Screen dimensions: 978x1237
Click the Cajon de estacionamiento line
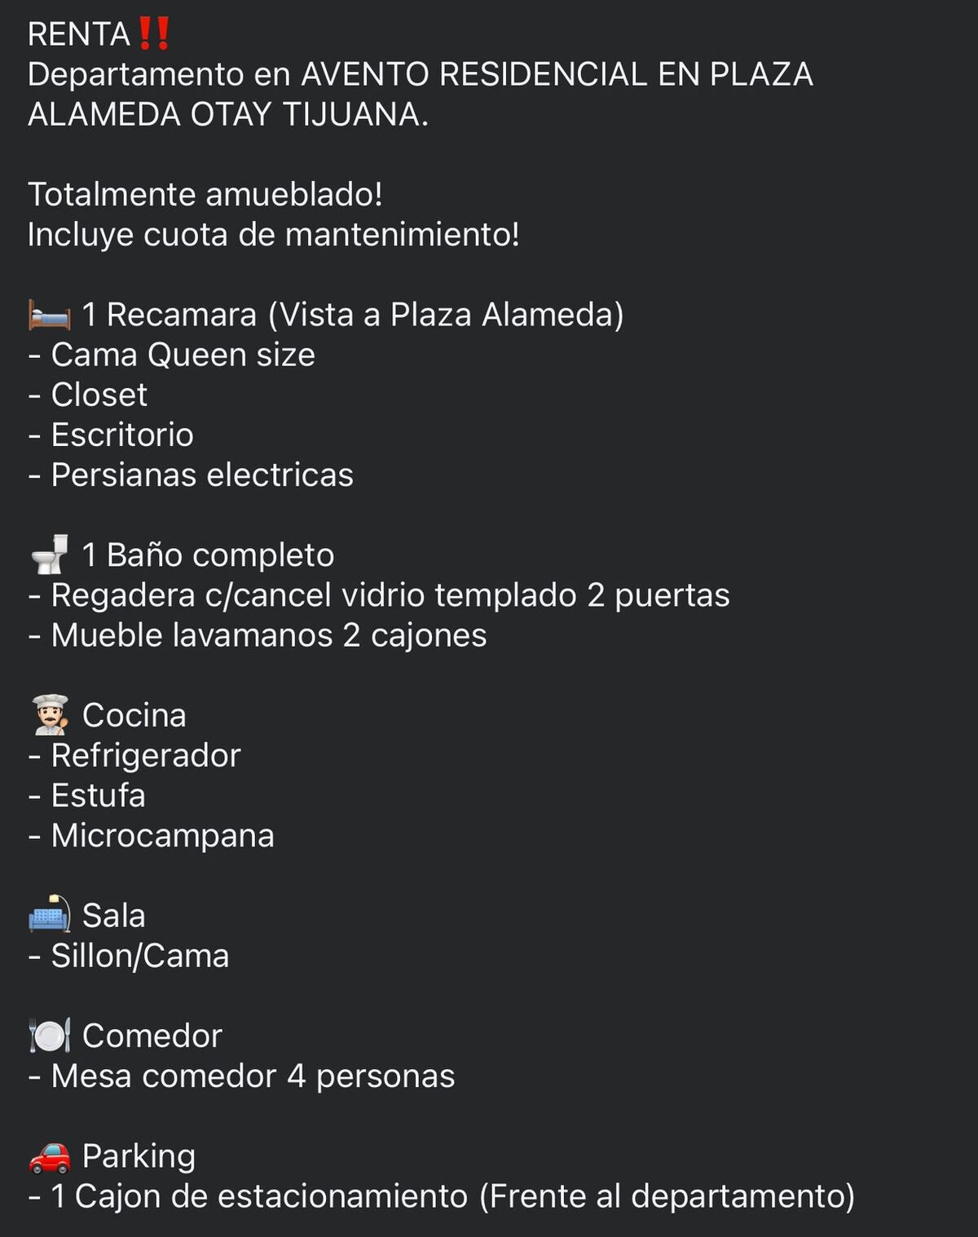(442, 1196)
